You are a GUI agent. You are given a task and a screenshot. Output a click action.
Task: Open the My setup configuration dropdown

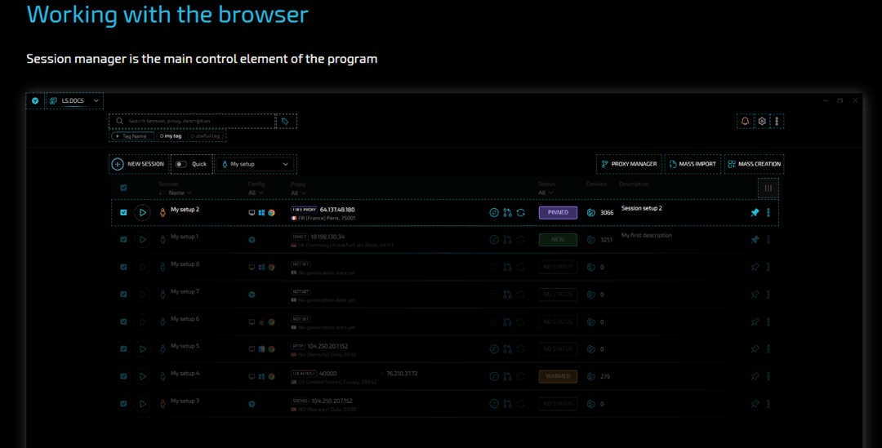(256, 164)
